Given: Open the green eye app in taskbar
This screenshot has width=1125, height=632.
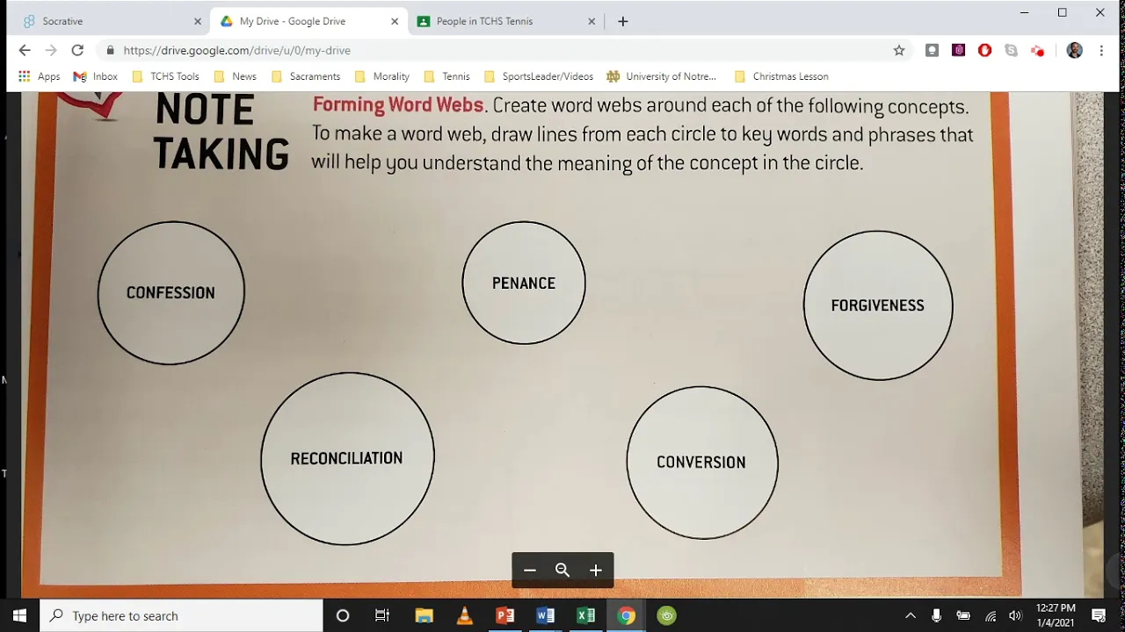Looking at the screenshot, I should pos(667,615).
